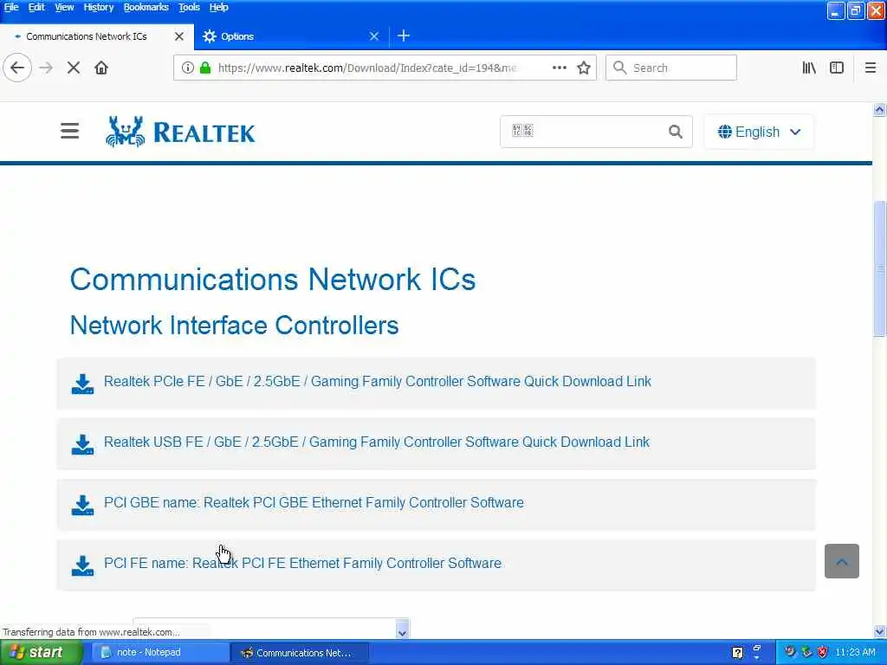This screenshot has width=887, height=665.
Task: Click the back-to-top arrow button
Action: click(841, 561)
